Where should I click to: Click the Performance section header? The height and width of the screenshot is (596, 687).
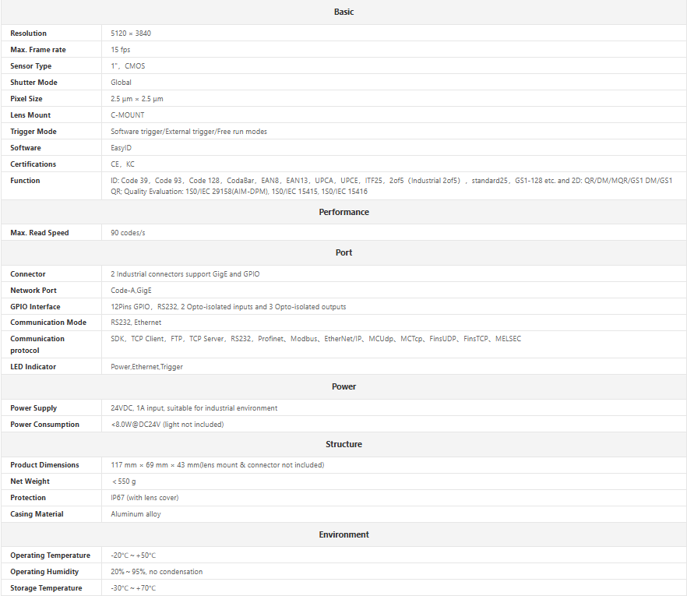pyautogui.click(x=343, y=212)
